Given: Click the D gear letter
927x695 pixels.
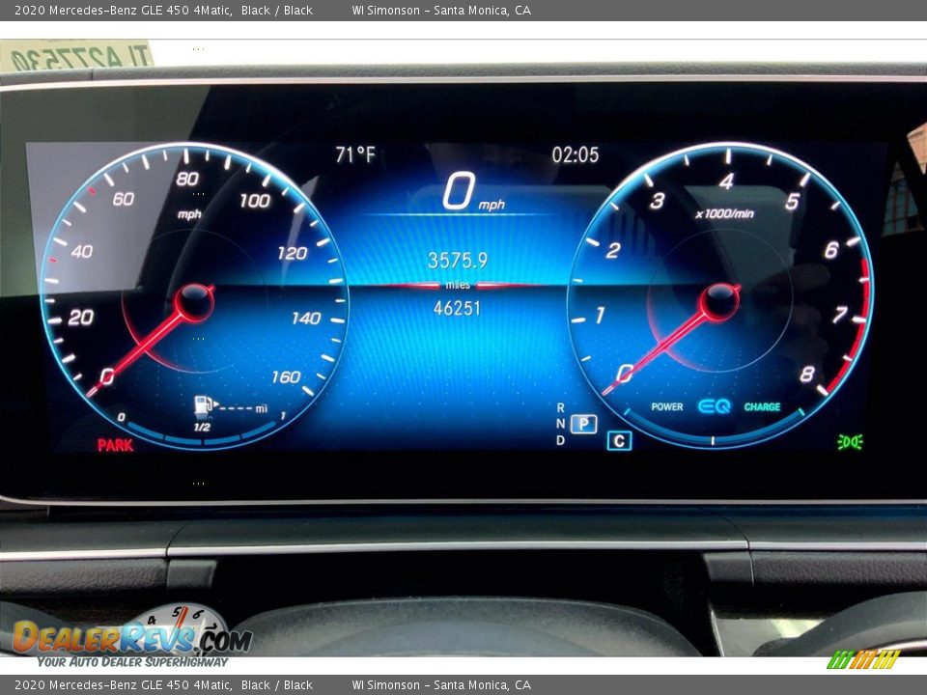Looking at the screenshot, I should coord(560,440).
